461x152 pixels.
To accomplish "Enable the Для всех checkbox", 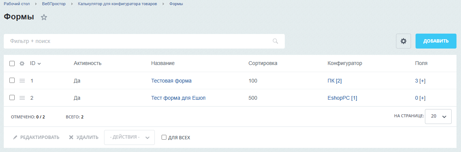I will tap(164, 137).
